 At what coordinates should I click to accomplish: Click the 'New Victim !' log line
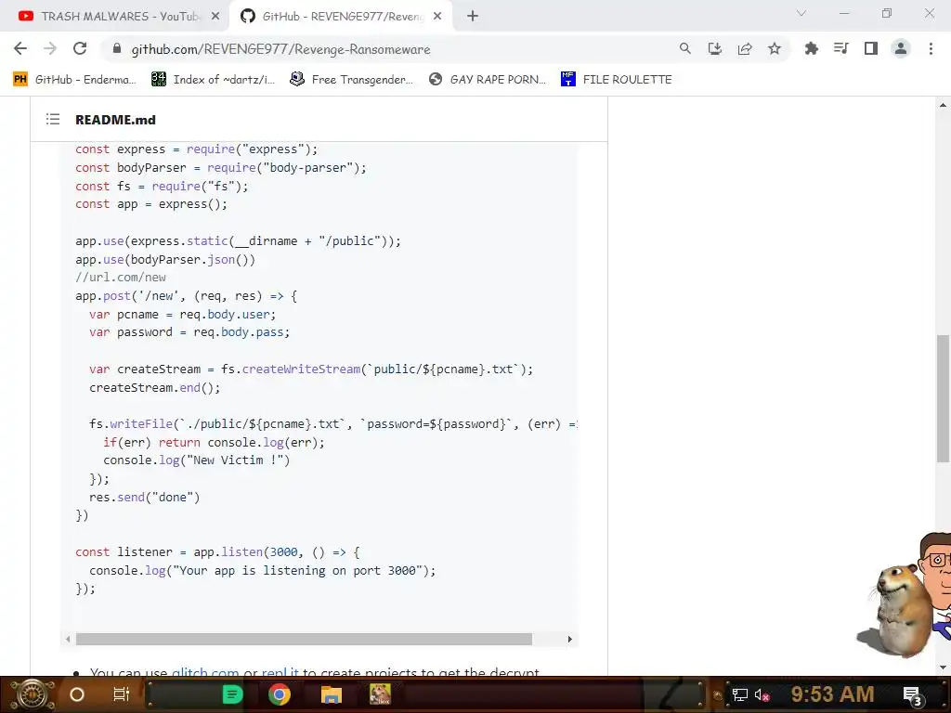197,460
